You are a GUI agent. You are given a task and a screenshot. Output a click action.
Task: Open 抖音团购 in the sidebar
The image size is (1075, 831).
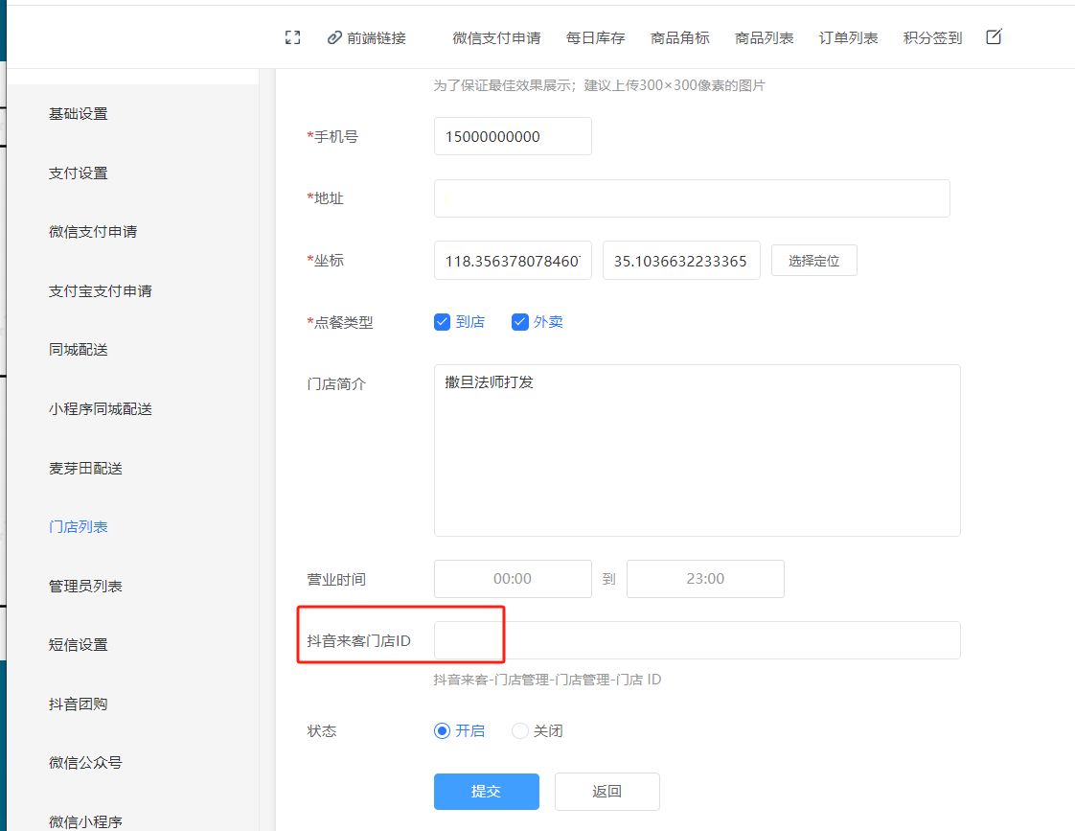(x=79, y=704)
